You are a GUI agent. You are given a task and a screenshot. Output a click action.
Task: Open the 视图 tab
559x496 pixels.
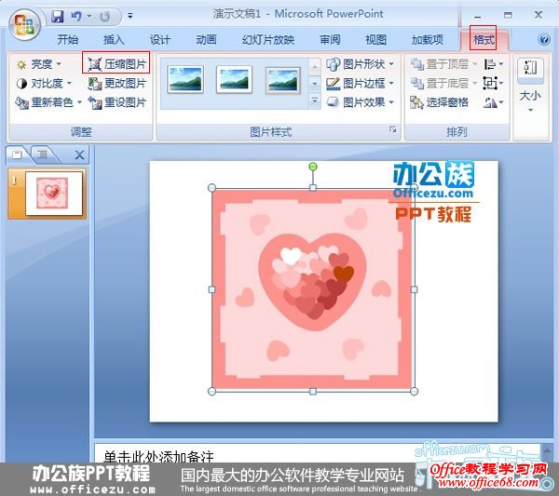click(375, 39)
